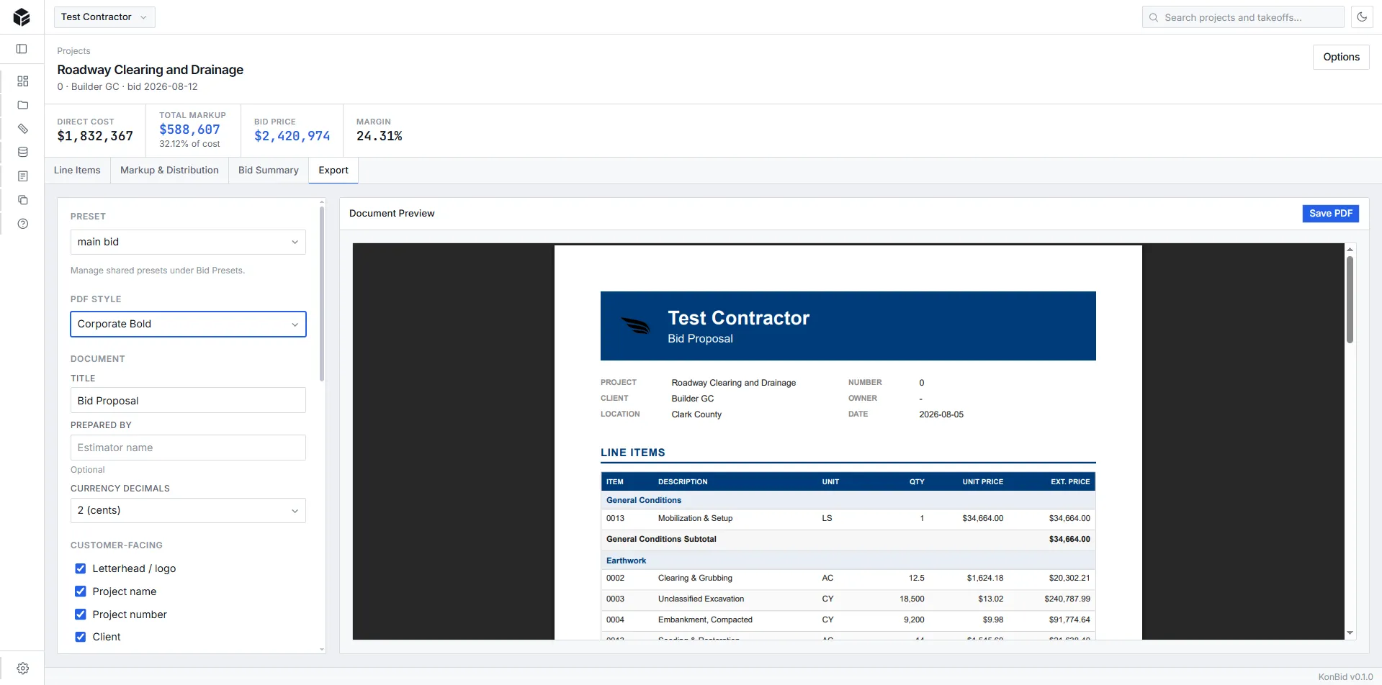Viewport: 1382px width, 685px height.
Task: Click the Save PDF button
Action: click(1330, 214)
